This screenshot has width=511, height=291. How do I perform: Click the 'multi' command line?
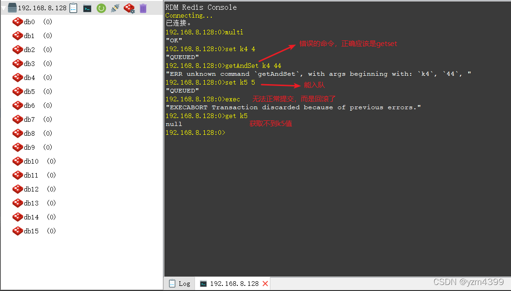click(204, 32)
